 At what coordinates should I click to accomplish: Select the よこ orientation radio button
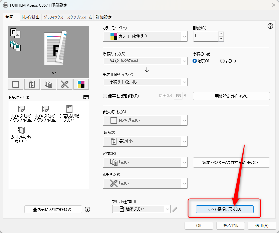point(222,61)
